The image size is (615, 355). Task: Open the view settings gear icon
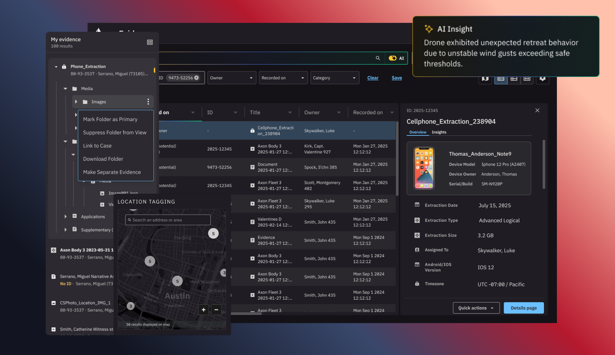tap(543, 78)
